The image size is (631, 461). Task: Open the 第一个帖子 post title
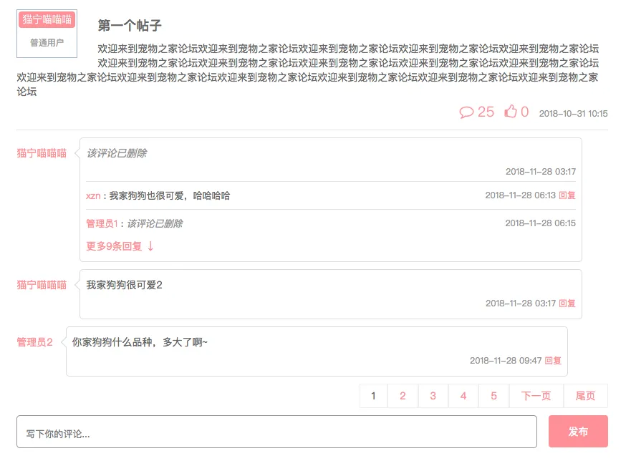pyautogui.click(x=130, y=26)
